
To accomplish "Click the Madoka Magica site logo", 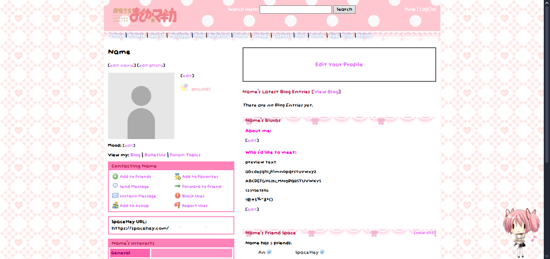I will pyautogui.click(x=145, y=15).
